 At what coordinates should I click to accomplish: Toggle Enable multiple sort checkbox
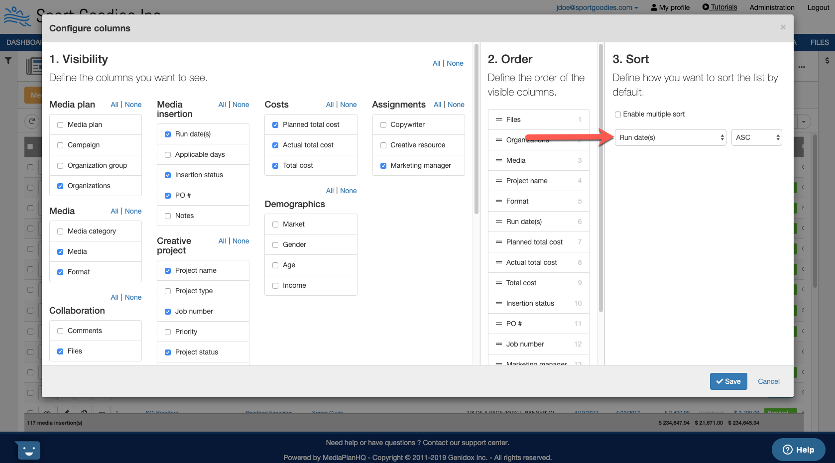tap(618, 115)
